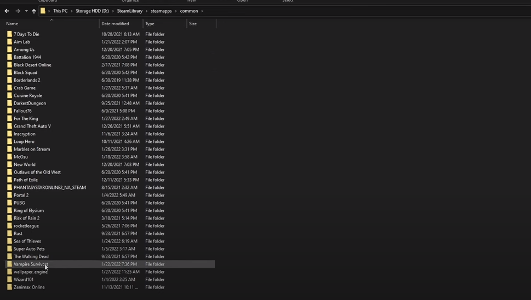Go up one folder level arrow
This screenshot has height=300, width=531.
(34, 11)
